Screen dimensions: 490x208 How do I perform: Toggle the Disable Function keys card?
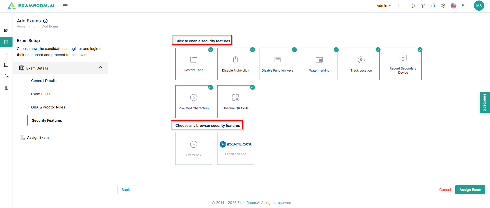[278, 64]
